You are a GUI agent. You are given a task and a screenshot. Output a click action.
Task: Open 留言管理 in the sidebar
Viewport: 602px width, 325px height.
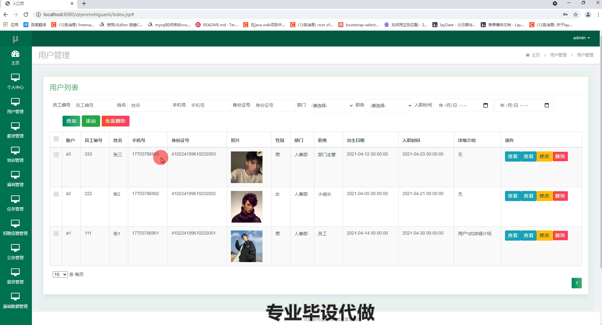(x=15, y=277)
